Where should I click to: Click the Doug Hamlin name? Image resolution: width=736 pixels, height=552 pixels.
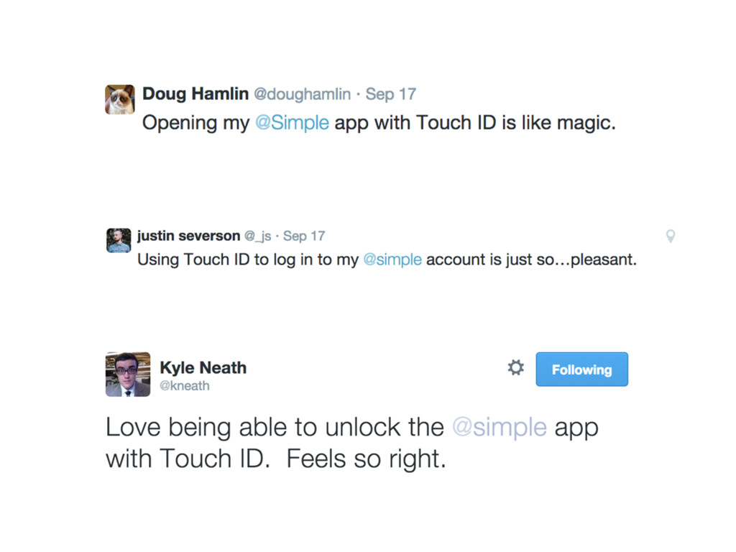(x=195, y=93)
